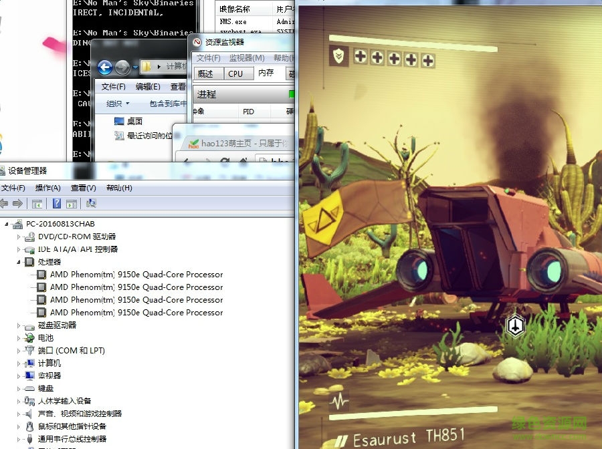Select the IDE ATA/ATAPI controllers icon
The height and width of the screenshot is (449, 602).
click(x=29, y=250)
